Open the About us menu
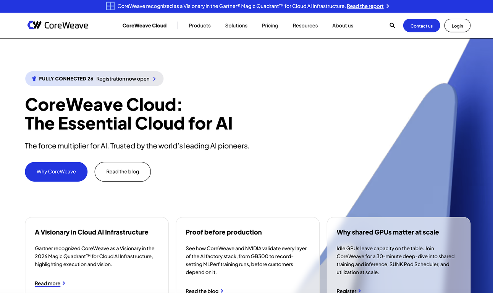This screenshot has height=293, width=493. (343, 26)
